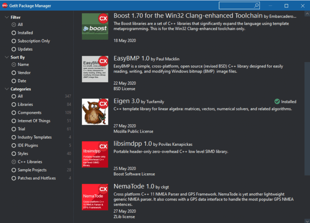Click the 'by Tuxfamily' vendor text
Viewport: 310px width, 223px height.
click(153, 102)
